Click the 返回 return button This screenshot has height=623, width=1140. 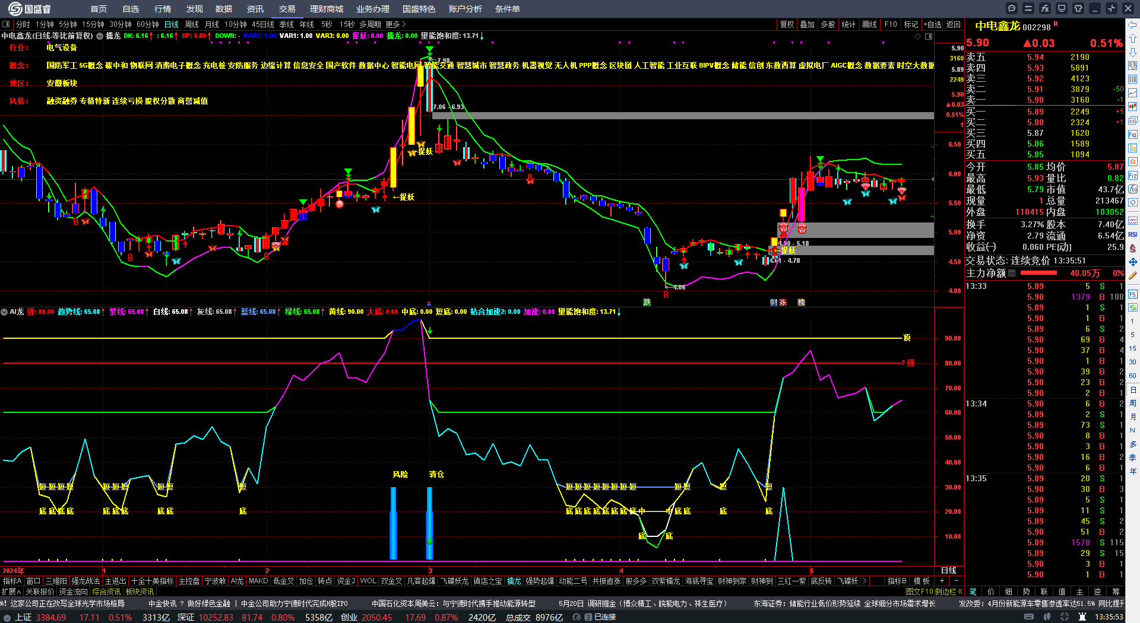click(954, 24)
